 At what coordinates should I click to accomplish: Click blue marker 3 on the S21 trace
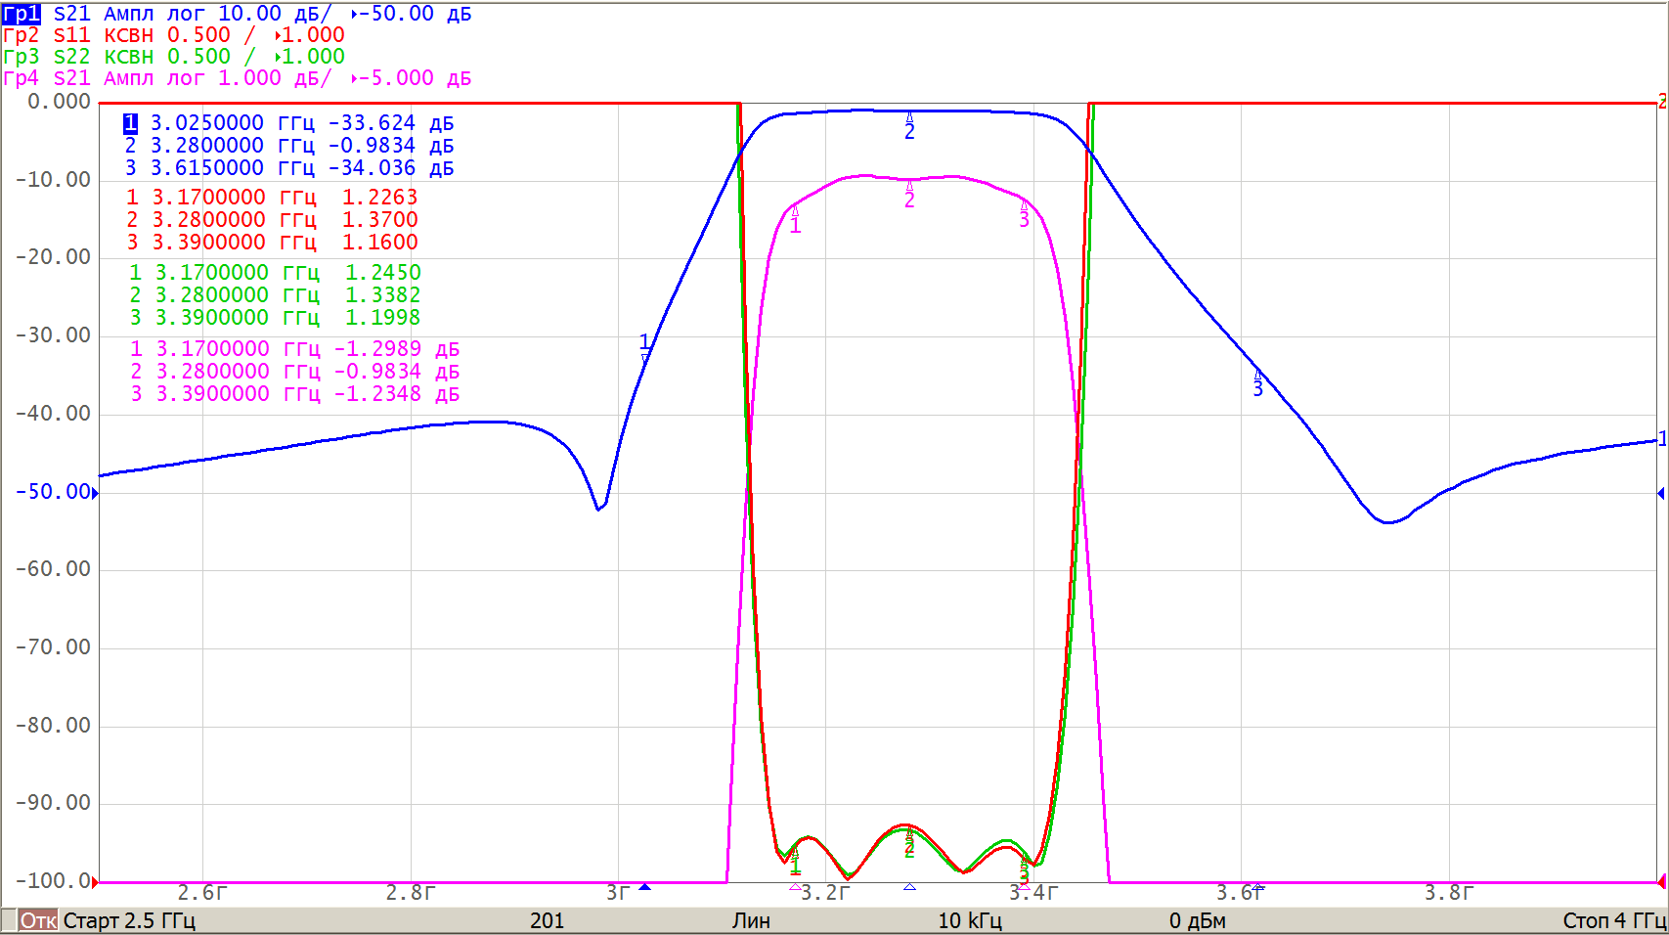(x=1257, y=384)
